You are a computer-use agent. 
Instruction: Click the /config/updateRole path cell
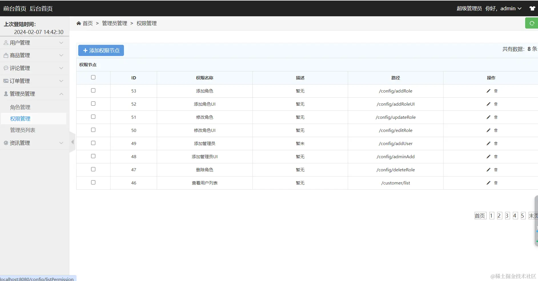[x=396, y=117]
